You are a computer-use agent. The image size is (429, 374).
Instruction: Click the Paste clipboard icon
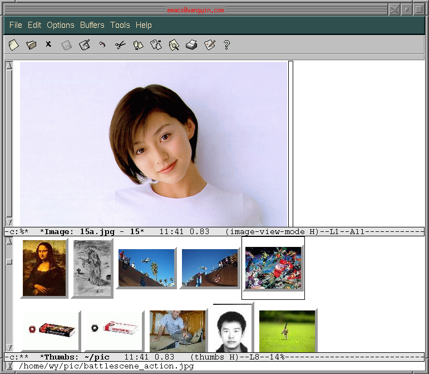pos(156,45)
